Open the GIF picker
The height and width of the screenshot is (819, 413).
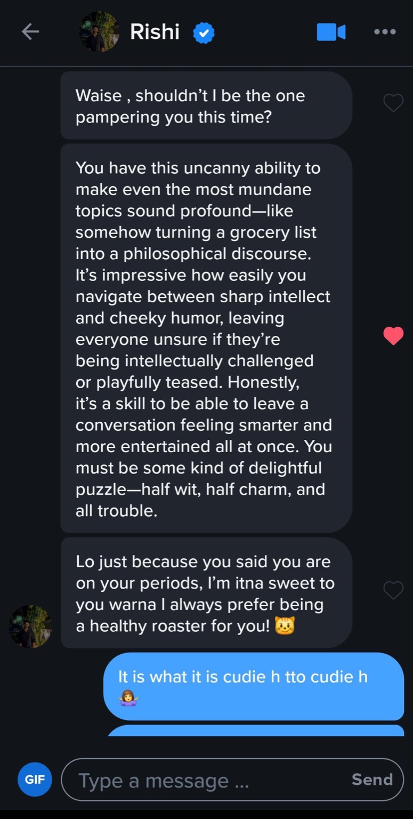(x=35, y=780)
